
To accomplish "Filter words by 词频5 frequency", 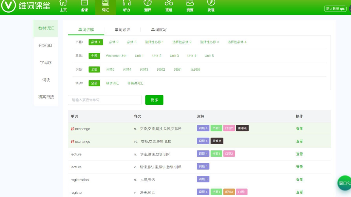I will pyautogui.click(x=110, y=69).
